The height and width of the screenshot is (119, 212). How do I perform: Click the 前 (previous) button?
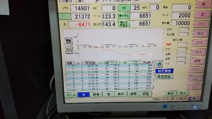click(203, 5)
